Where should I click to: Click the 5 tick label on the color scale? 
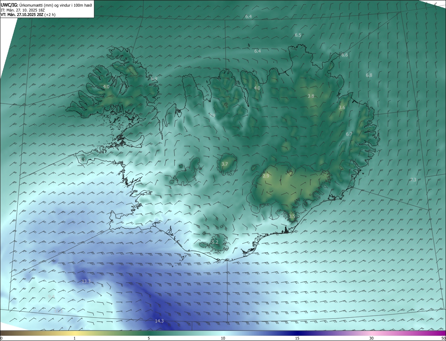click(x=149, y=338)
